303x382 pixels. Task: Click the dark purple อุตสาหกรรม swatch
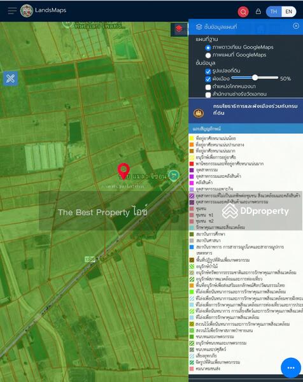(x=192, y=170)
